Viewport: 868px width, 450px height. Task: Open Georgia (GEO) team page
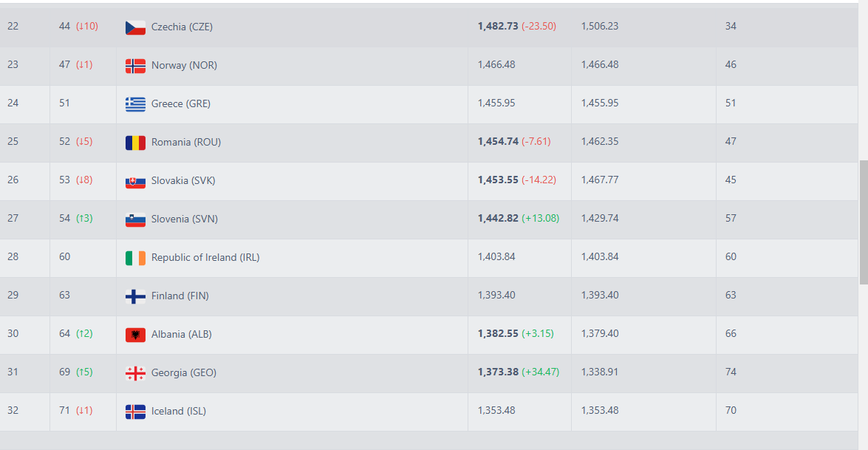coord(184,372)
